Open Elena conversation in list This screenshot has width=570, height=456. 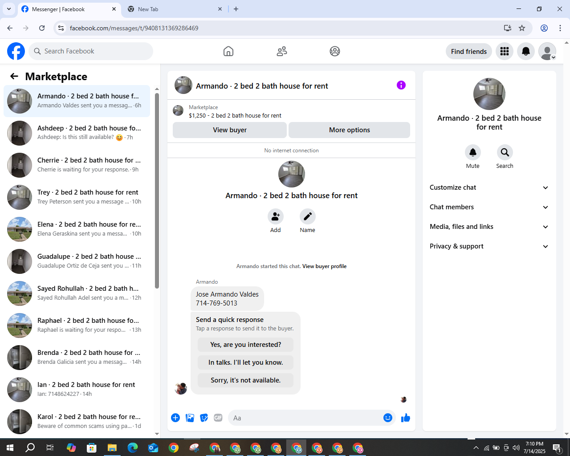(77, 229)
